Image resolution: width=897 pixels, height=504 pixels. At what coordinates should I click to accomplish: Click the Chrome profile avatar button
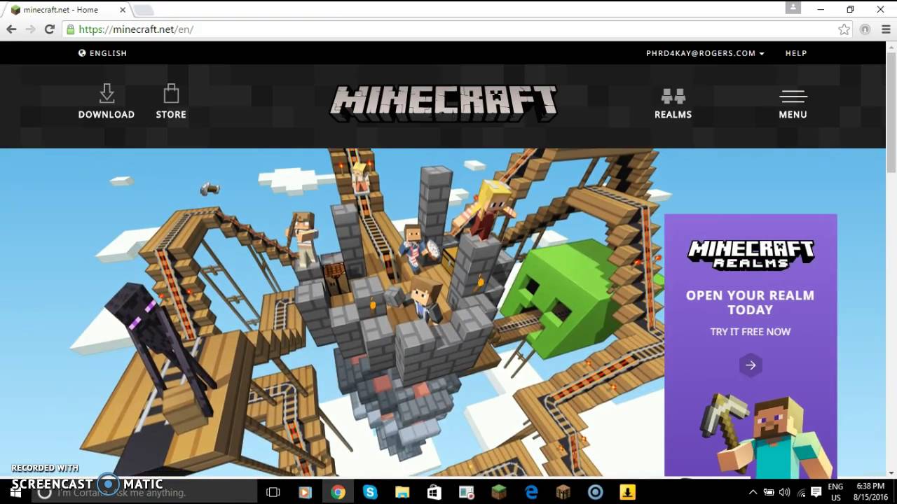(793, 8)
